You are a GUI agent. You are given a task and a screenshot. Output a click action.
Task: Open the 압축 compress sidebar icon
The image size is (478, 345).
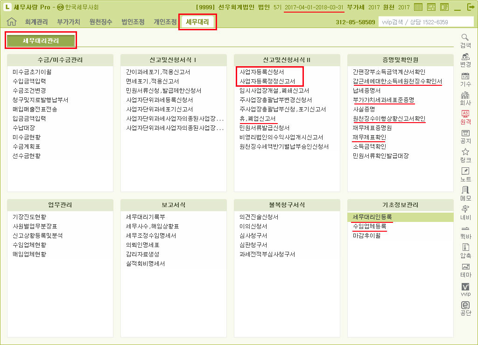click(x=465, y=251)
